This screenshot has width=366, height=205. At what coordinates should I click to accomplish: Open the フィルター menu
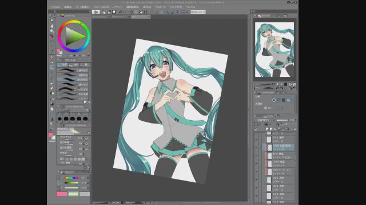coord(160,7)
